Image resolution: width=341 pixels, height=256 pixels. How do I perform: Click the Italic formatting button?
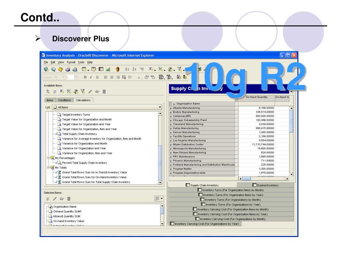pos(91,77)
